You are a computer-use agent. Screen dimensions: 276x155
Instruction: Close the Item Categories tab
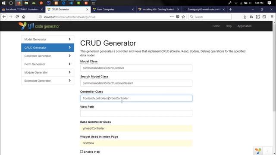[x=132, y=9]
